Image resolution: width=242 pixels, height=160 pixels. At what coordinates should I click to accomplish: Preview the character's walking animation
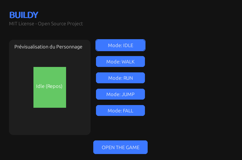pos(120,61)
